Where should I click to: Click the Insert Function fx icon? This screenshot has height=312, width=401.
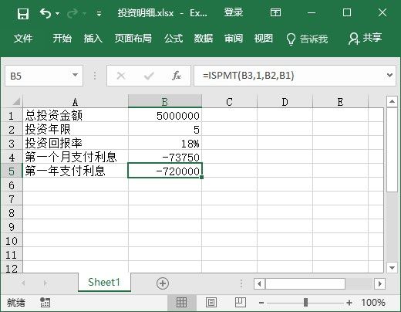pos(177,76)
